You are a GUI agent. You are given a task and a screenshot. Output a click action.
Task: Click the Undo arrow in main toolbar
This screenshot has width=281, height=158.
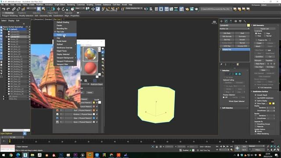4,9
